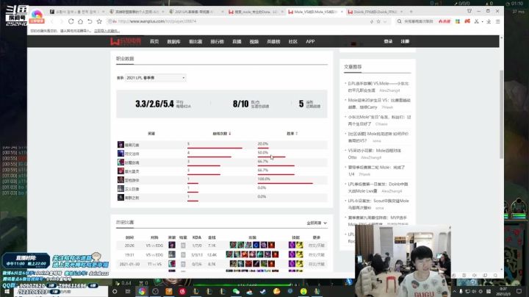Click the browser back arrow
This screenshot has height=297, width=529.
52,21
